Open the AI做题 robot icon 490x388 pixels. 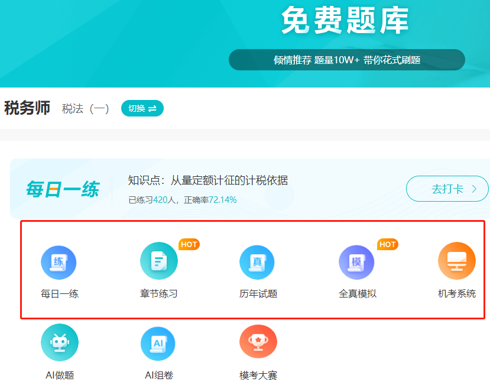59,342
